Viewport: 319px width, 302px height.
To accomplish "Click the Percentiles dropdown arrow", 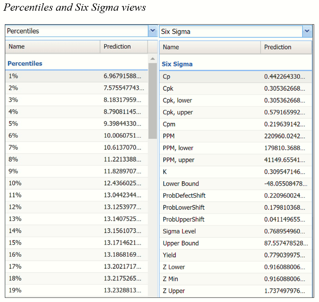I will click(x=153, y=31).
